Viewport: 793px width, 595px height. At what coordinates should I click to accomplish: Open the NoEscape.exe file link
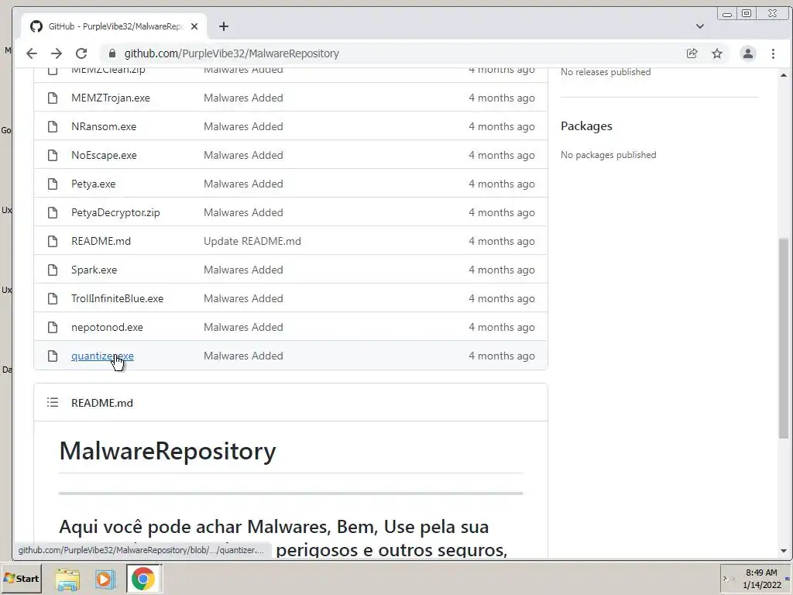point(104,155)
